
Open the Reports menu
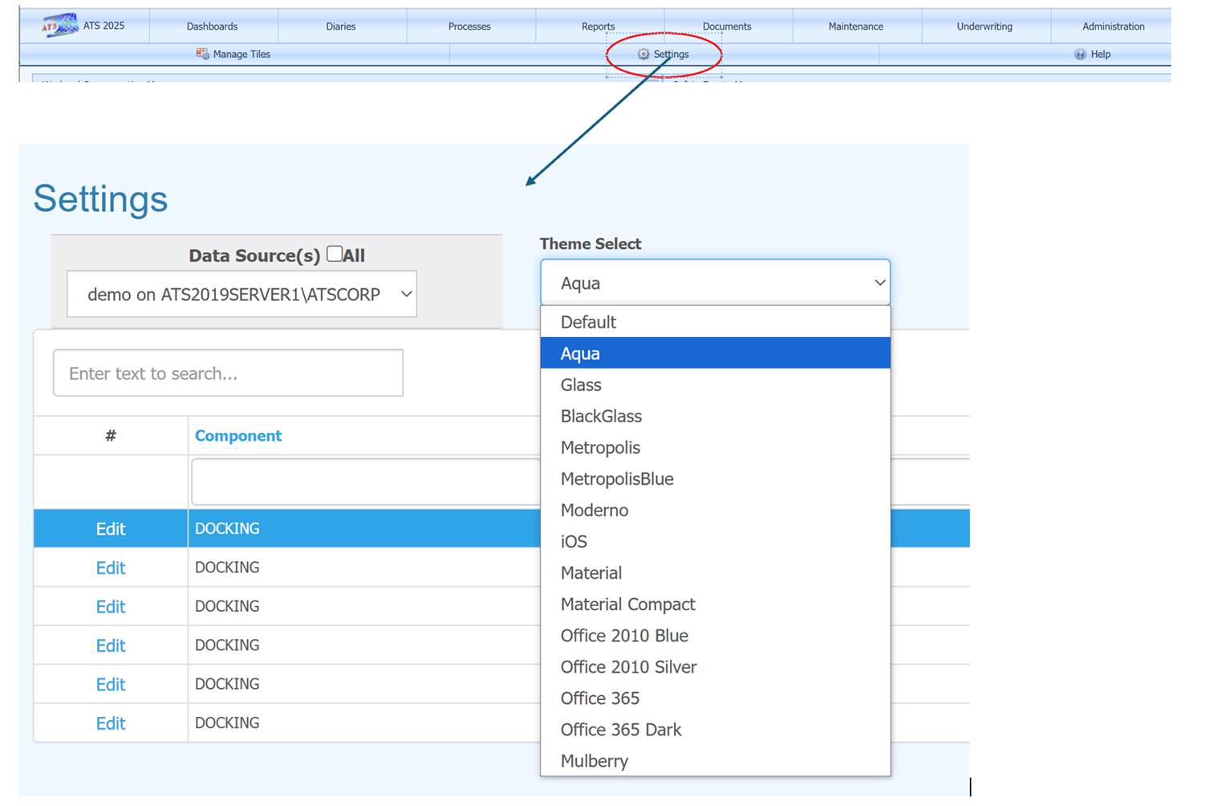[598, 26]
